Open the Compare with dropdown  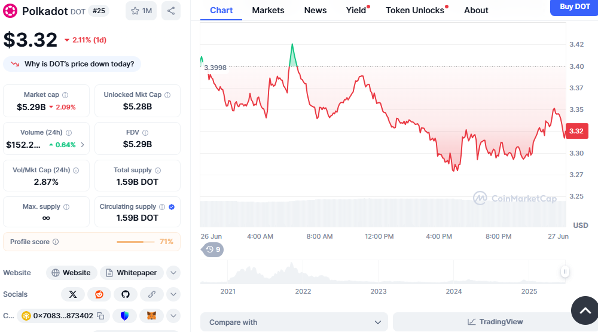click(294, 322)
